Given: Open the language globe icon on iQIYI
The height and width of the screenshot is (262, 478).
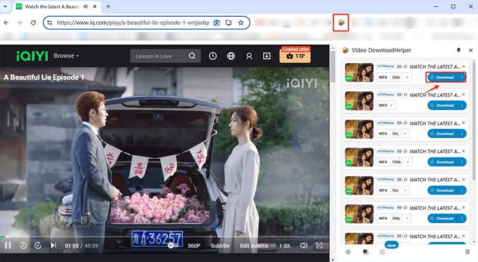Looking at the screenshot, I should tap(231, 56).
